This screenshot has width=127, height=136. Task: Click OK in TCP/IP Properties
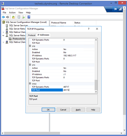pyautogui.click(x=48, y=110)
